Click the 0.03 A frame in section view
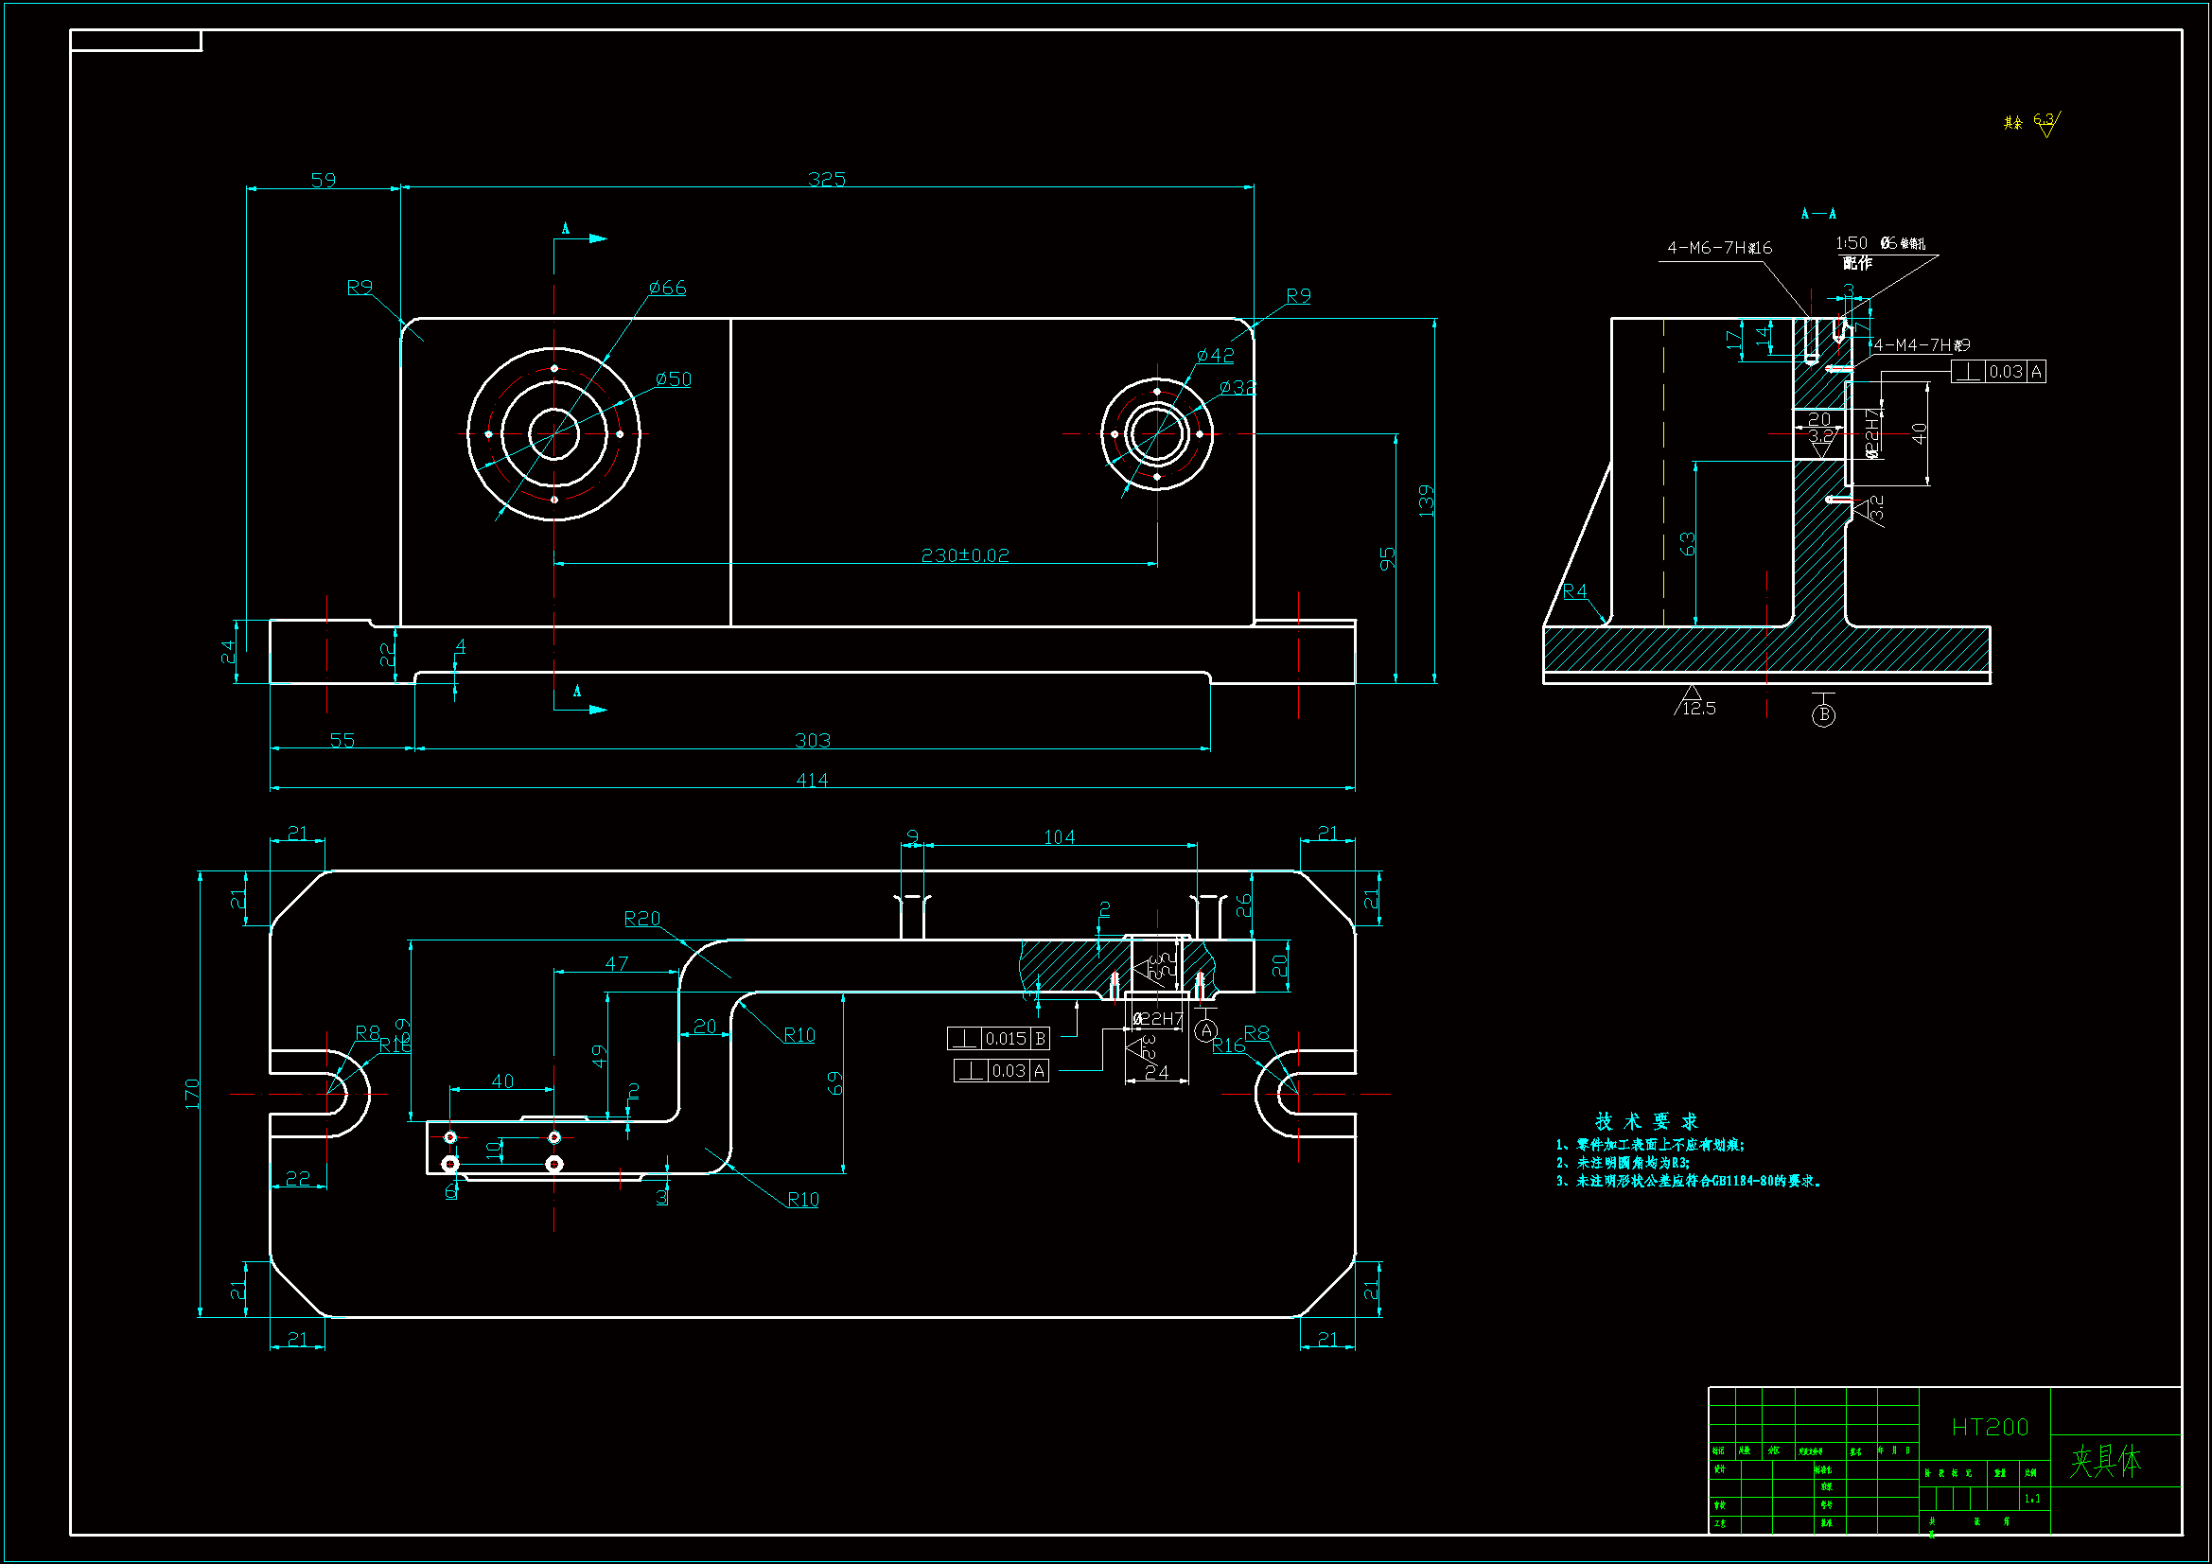Viewport: 2212px width, 1564px height. pos(1998,371)
